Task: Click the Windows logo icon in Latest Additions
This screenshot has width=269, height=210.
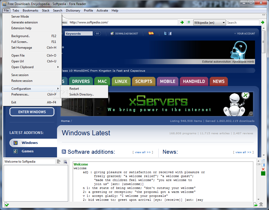Action: (x=16, y=143)
